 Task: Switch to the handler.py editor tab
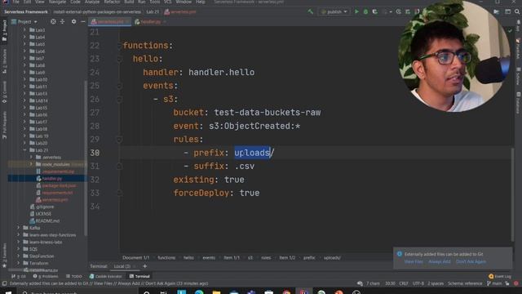point(150,22)
